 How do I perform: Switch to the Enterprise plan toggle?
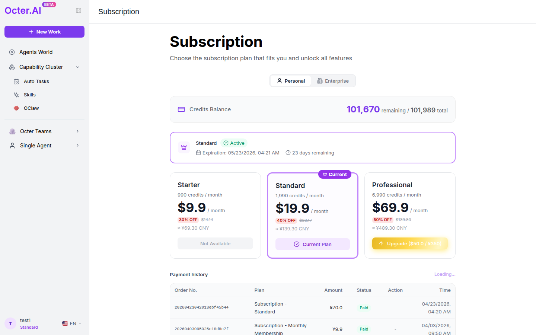[x=333, y=81]
